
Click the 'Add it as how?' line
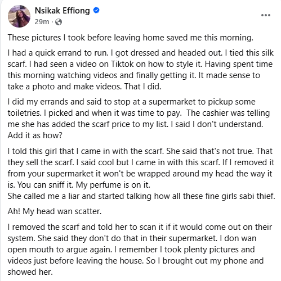tap(35, 135)
